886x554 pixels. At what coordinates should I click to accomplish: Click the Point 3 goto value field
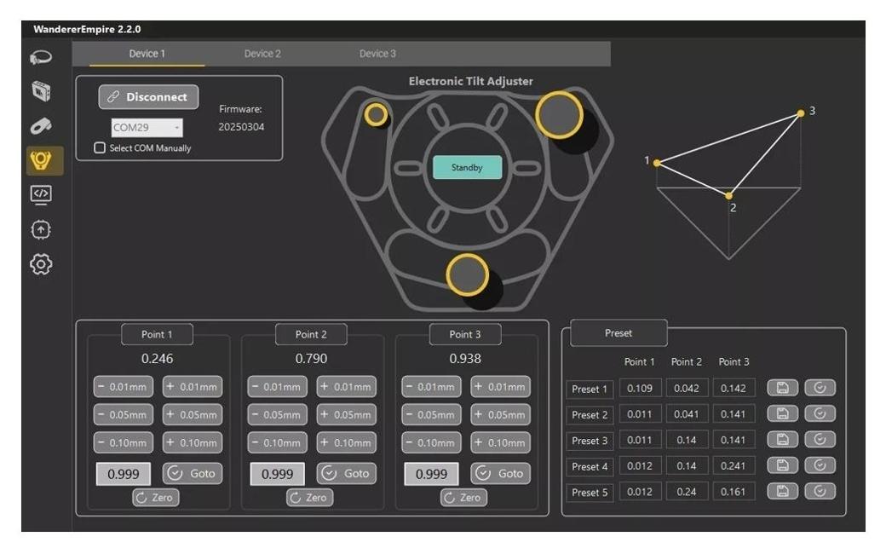pyautogui.click(x=431, y=475)
